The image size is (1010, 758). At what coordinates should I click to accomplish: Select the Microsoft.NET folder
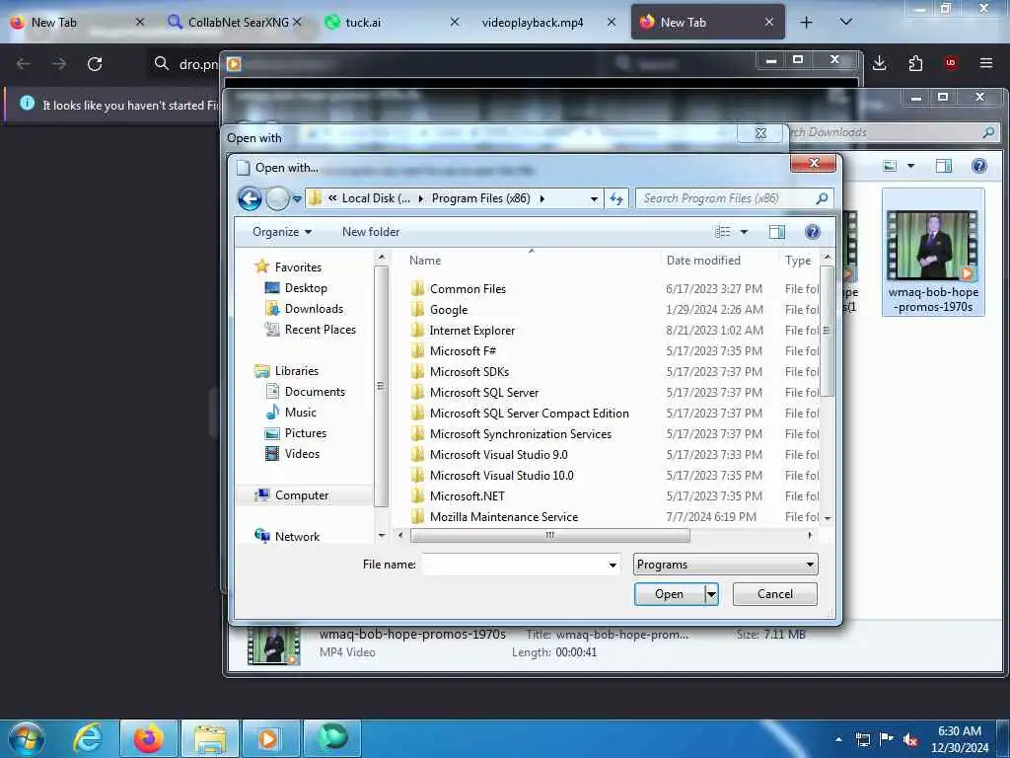(x=458, y=495)
